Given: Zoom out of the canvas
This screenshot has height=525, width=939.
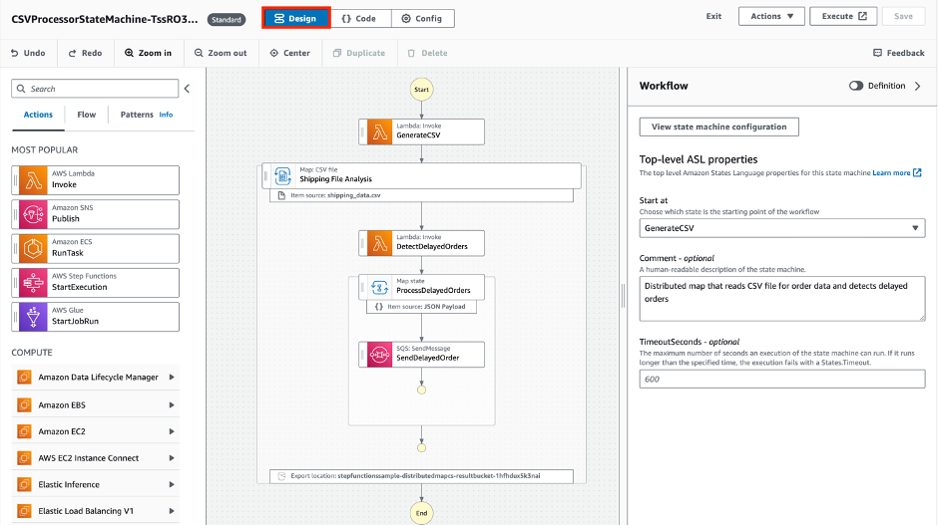Looking at the screenshot, I should pyautogui.click(x=221, y=53).
